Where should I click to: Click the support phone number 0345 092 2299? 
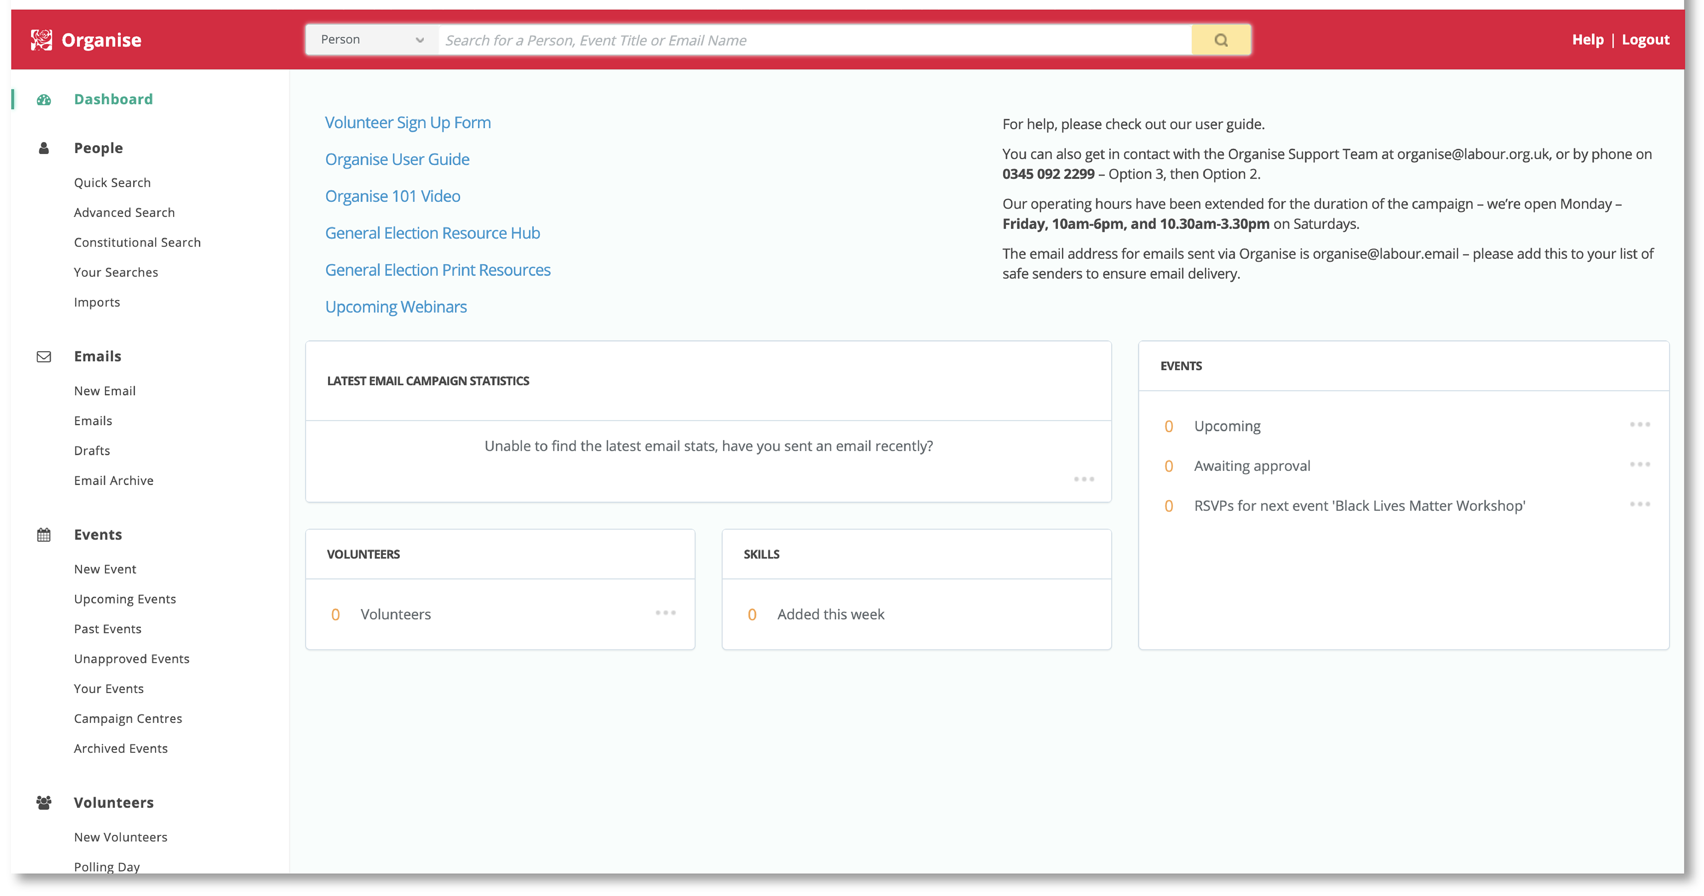pyautogui.click(x=1049, y=174)
